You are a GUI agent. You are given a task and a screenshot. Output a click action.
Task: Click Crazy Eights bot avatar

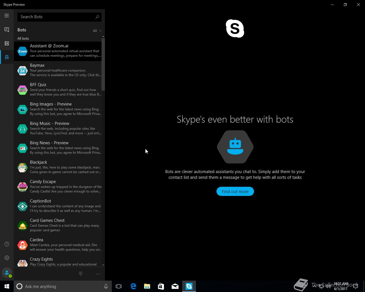point(23,263)
